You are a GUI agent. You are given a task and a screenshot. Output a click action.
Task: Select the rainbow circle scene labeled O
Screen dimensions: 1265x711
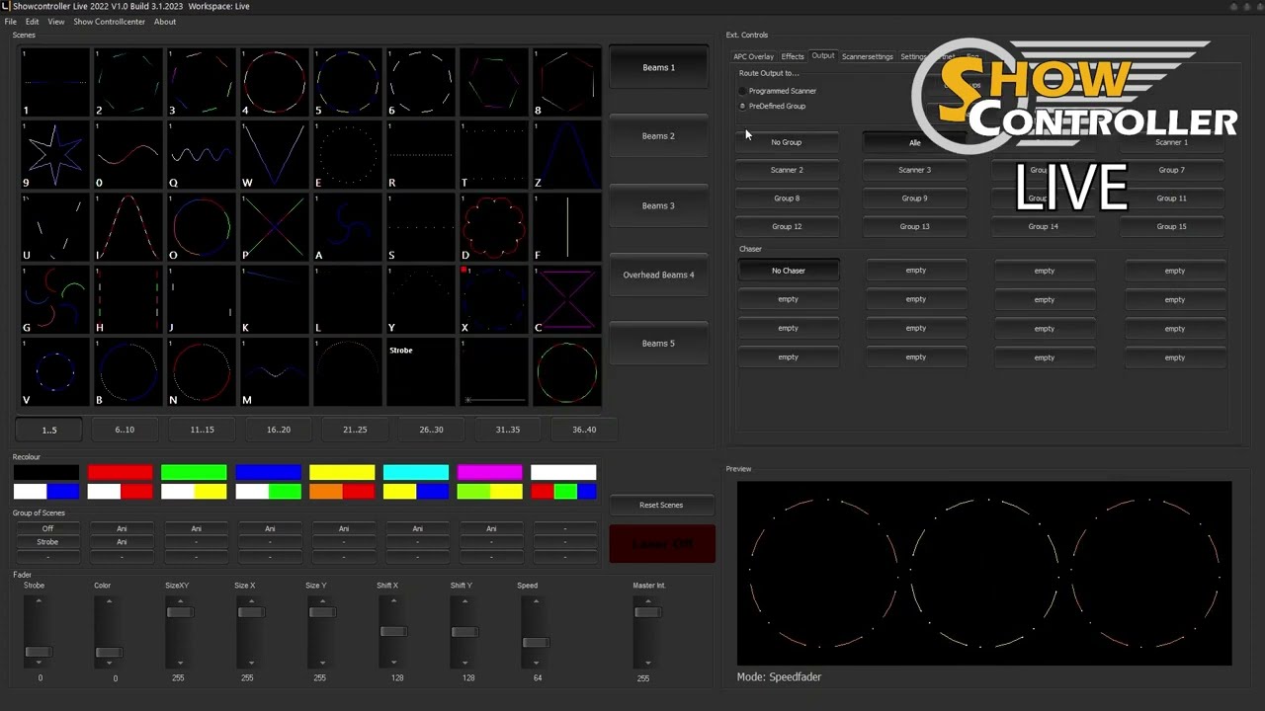point(201,227)
